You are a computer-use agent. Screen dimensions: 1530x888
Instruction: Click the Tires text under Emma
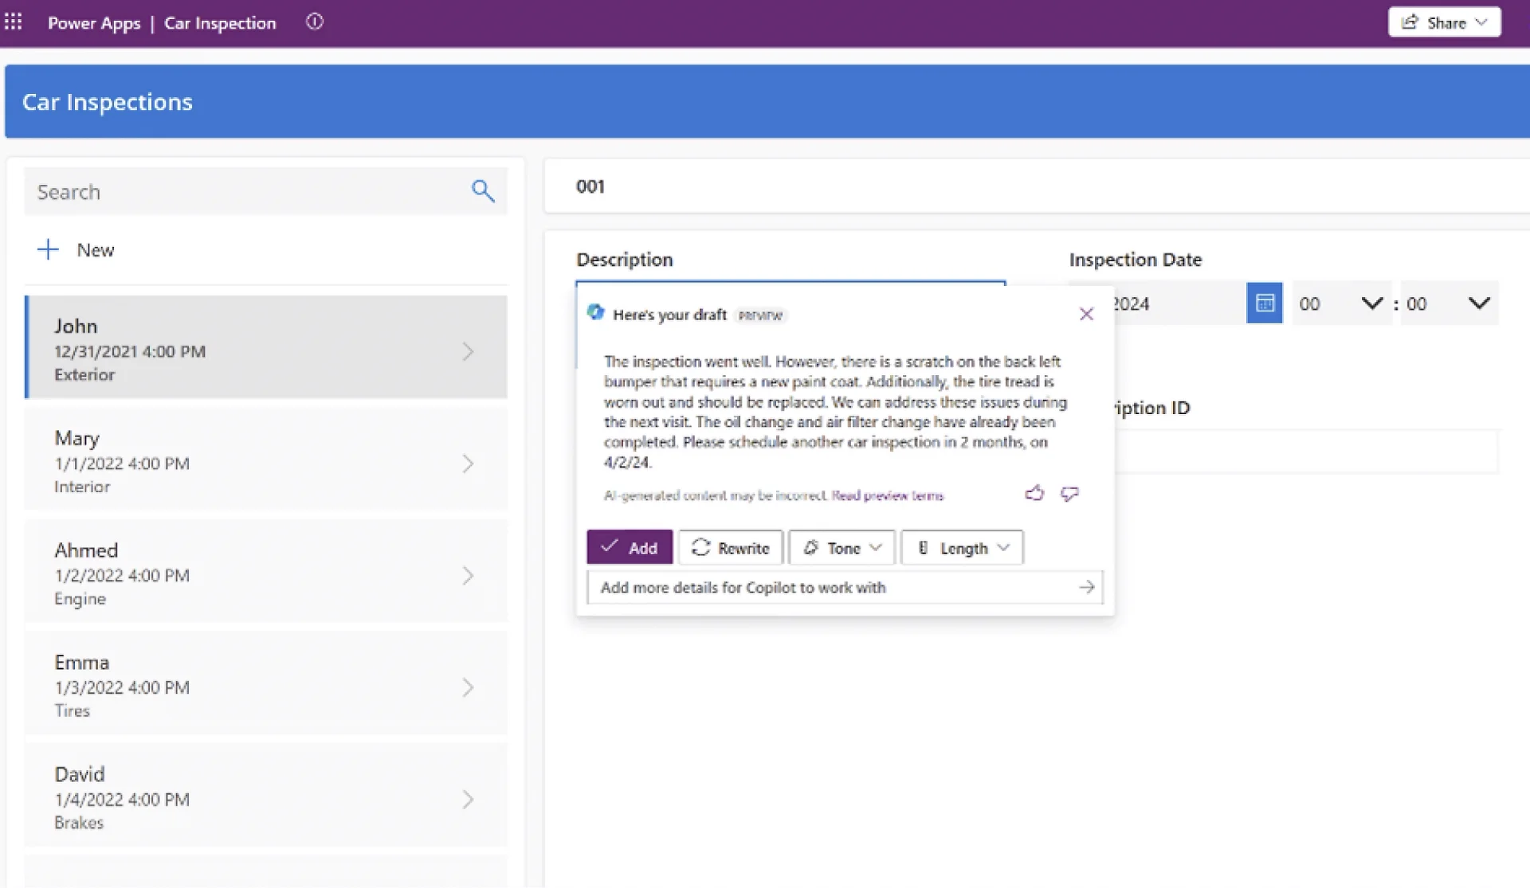(72, 710)
